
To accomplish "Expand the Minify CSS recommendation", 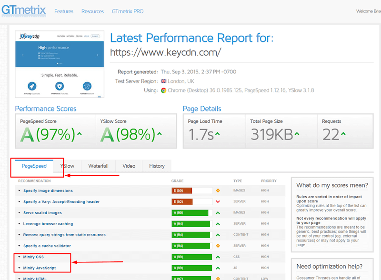I will click(19, 257).
